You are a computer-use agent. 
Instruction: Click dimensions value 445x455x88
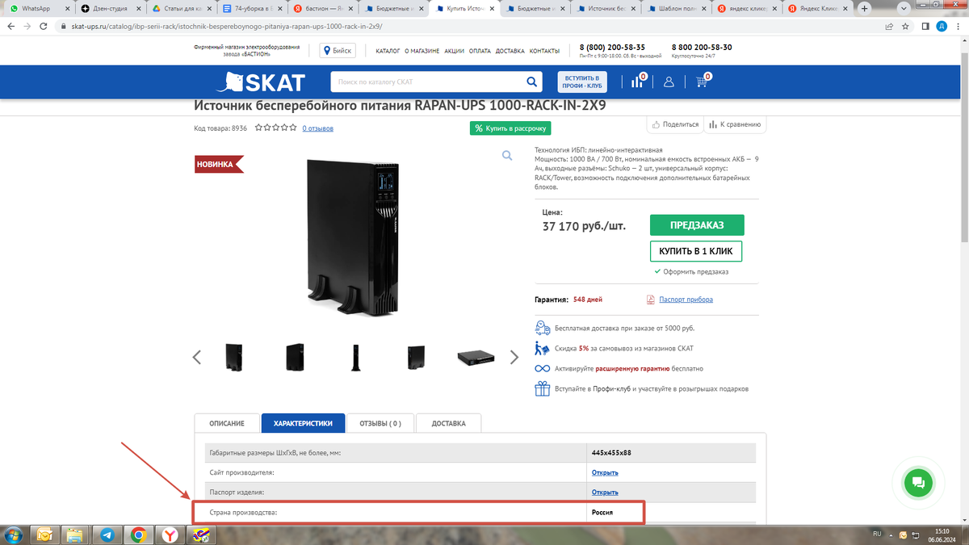tap(610, 453)
